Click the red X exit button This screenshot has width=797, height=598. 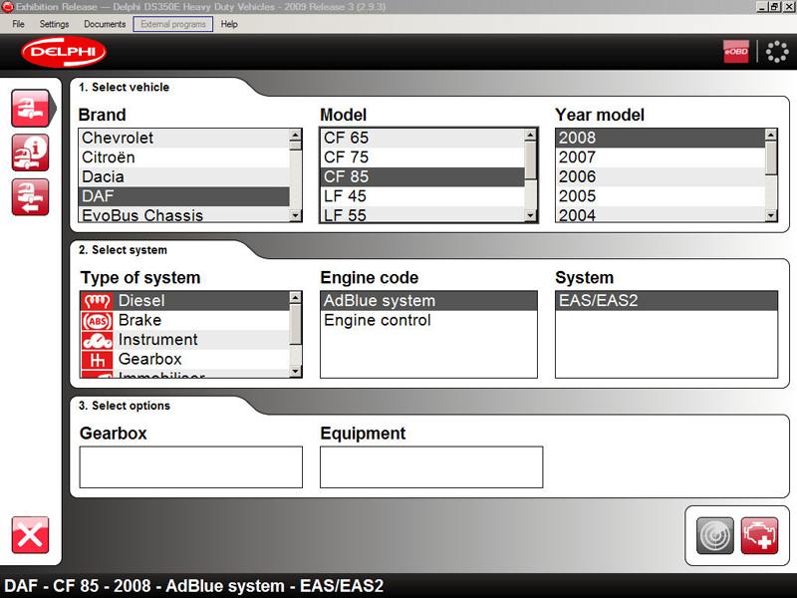pos(31,535)
